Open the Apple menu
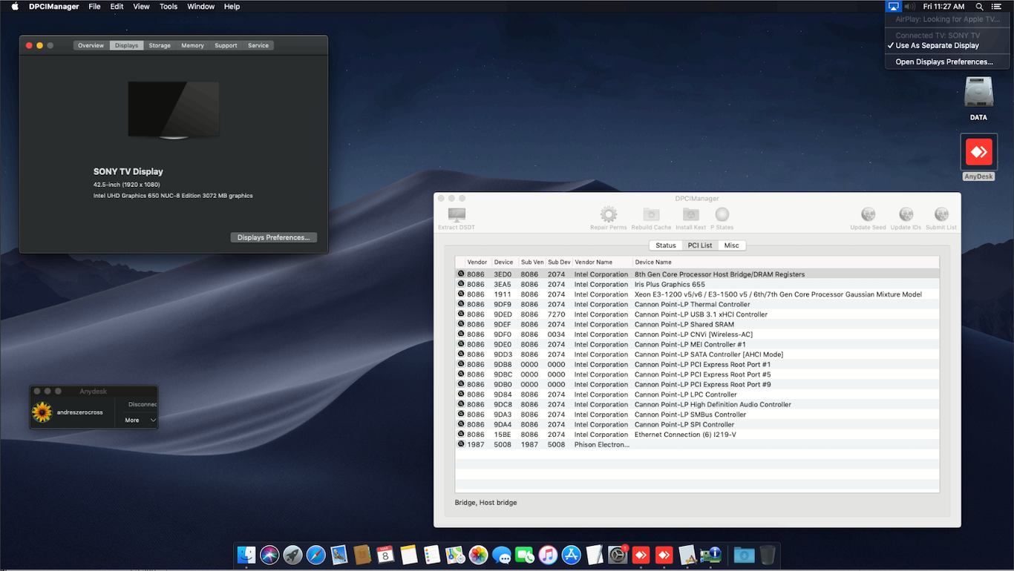1014x571 pixels. [15, 6]
